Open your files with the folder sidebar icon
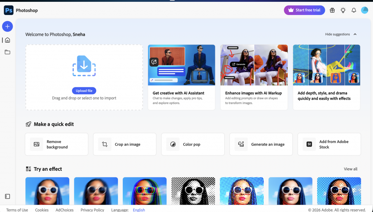 pos(7,53)
